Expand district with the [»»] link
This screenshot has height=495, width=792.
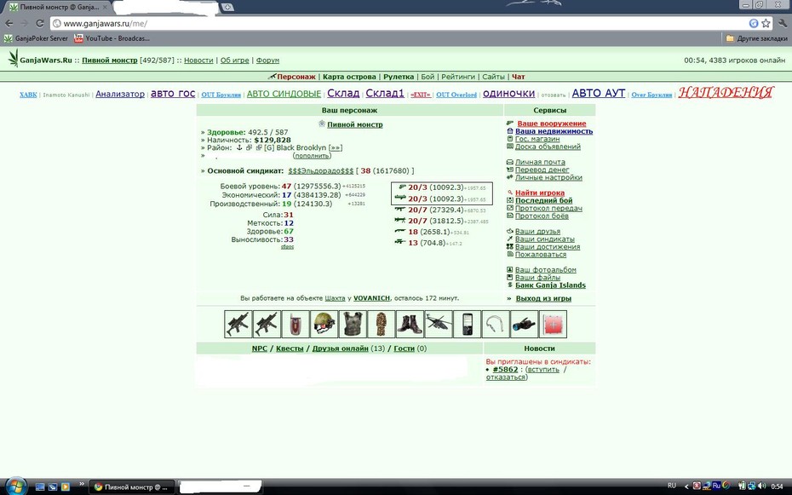click(x=336, y=148)
